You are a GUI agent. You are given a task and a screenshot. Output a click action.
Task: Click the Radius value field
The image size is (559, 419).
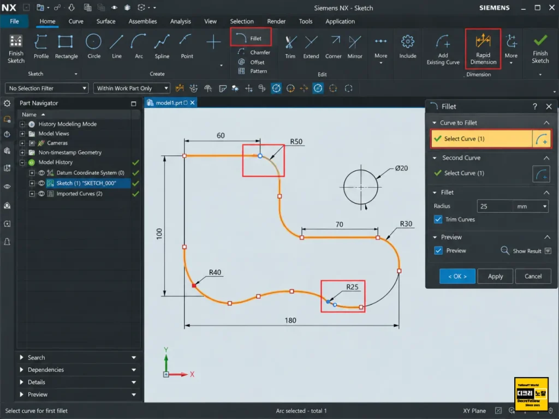(495, 206)
